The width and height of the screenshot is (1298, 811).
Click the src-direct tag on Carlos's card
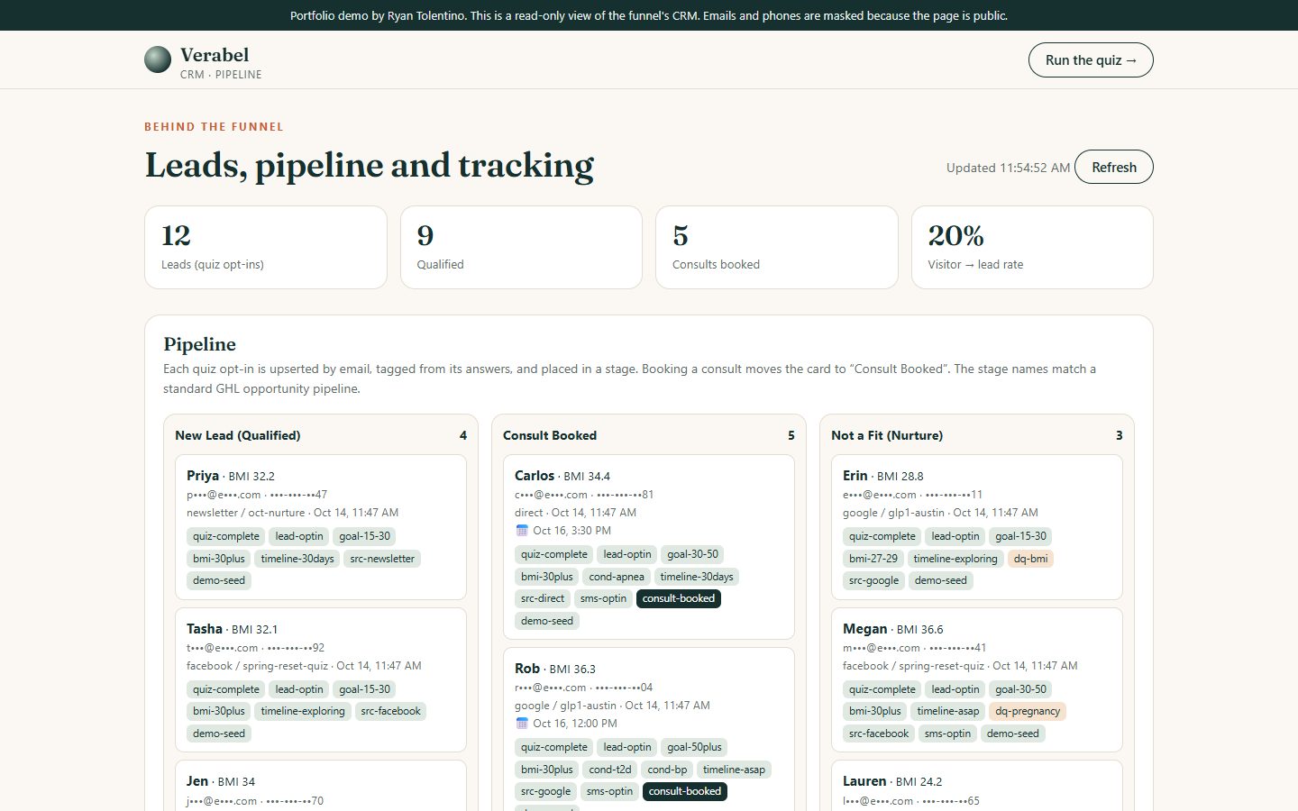coord(543,598)
